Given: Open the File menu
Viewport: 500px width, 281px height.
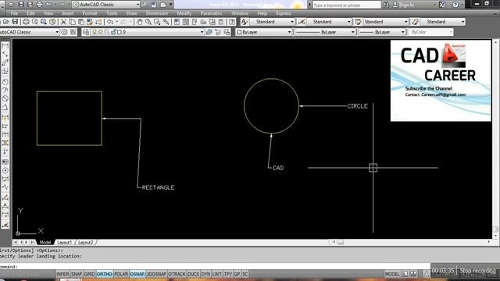Looking at the screenshot, I should tap(14, 13).
